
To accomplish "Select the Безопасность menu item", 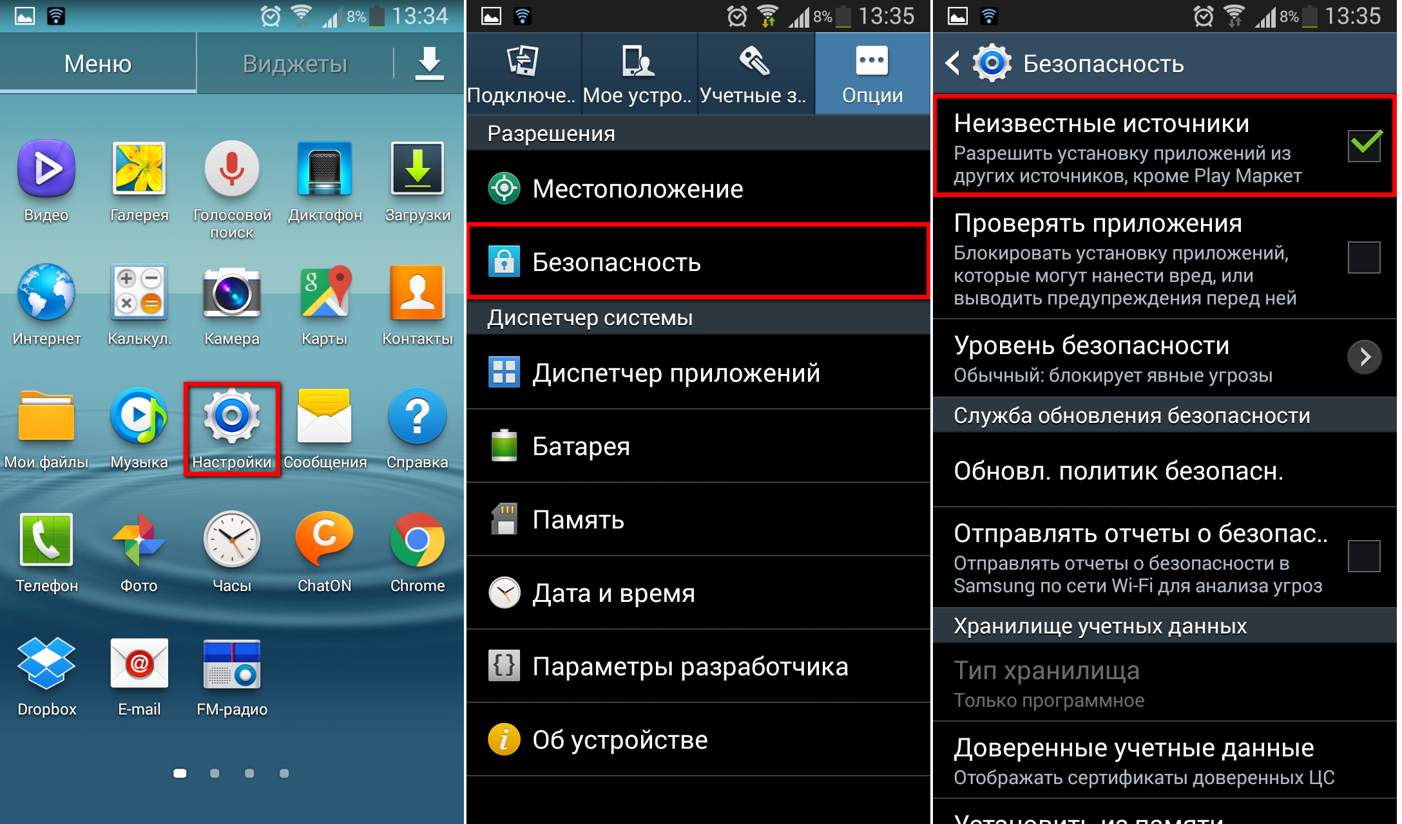I will click(702, 261).
